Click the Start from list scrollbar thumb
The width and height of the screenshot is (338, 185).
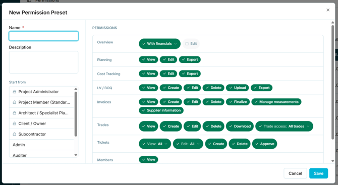coord(76,114)
